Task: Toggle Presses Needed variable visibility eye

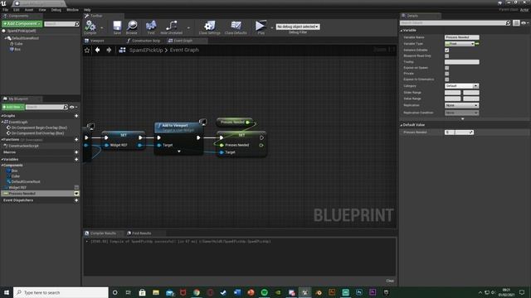Action: pyautogui.click(x=76, y=194)
